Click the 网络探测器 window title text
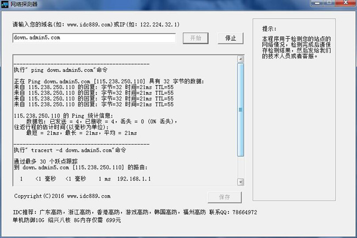The height and width of the screenshot is (238, 357). pyautogui.click(x=24, y=4)
